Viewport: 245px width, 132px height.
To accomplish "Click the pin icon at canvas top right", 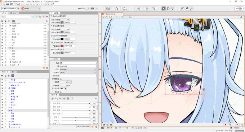I will tap(241, 17).
